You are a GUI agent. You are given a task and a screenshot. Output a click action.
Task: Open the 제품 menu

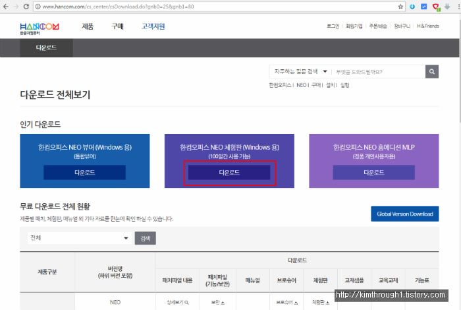pyautogui.click(x=88, y=26)
